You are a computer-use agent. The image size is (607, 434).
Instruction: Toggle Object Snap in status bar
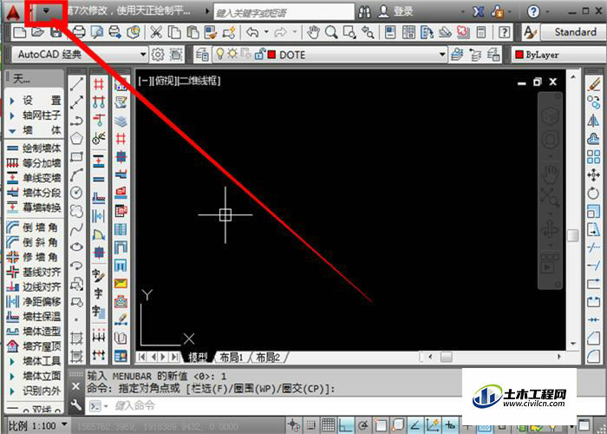(x=381, y=425)
